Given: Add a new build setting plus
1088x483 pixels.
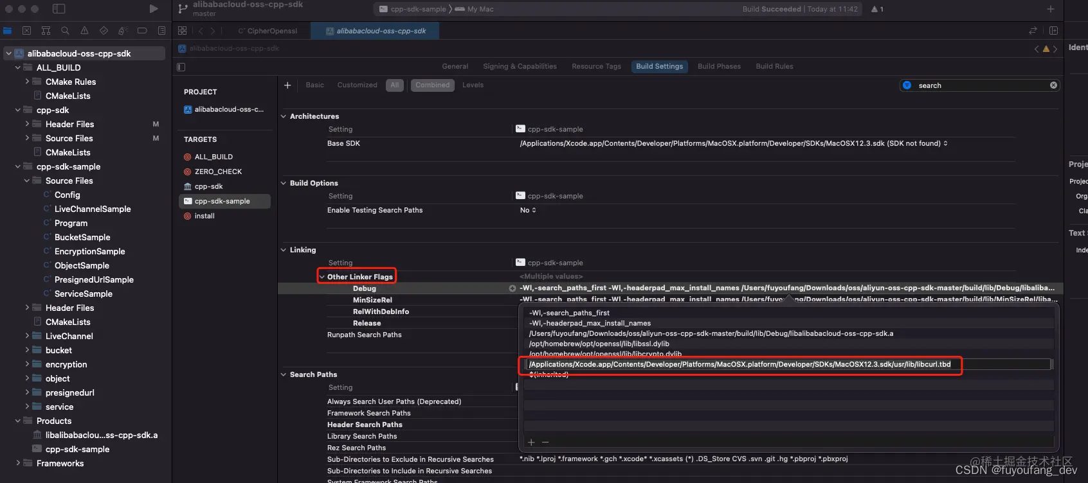Looking at the screenshot, I should (287, 85).
